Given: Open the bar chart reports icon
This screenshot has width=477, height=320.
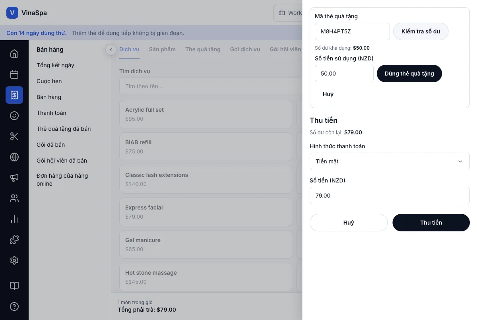Looking at the screenshot, I should pos(14,219).
